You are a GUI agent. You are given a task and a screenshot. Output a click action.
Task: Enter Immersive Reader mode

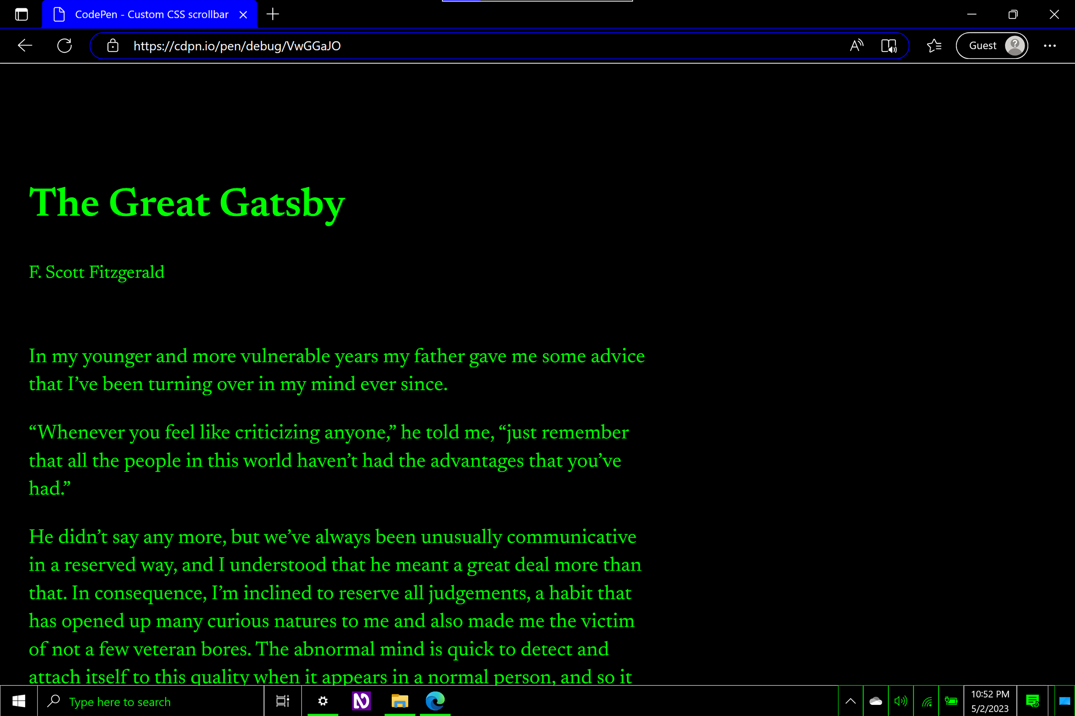click(889, 46)
